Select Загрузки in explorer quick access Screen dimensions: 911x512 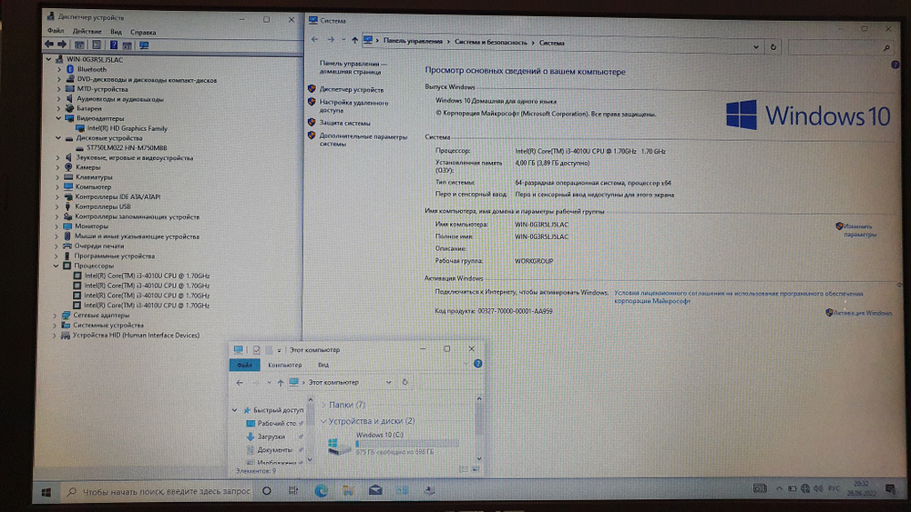pyautogui.click(x=271, y=436)
